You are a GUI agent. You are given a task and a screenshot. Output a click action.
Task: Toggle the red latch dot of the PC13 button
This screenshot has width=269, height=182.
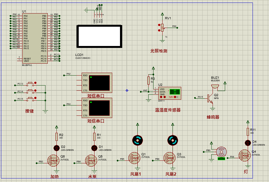pos(35,83)
